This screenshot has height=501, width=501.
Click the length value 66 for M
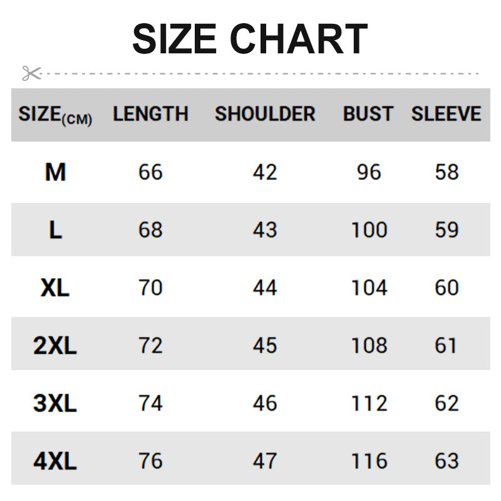[150, 172]
